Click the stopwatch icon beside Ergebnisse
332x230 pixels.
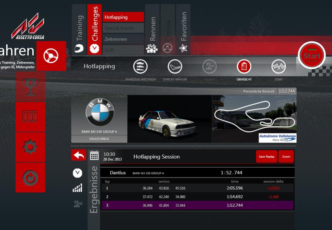[78, 173]
